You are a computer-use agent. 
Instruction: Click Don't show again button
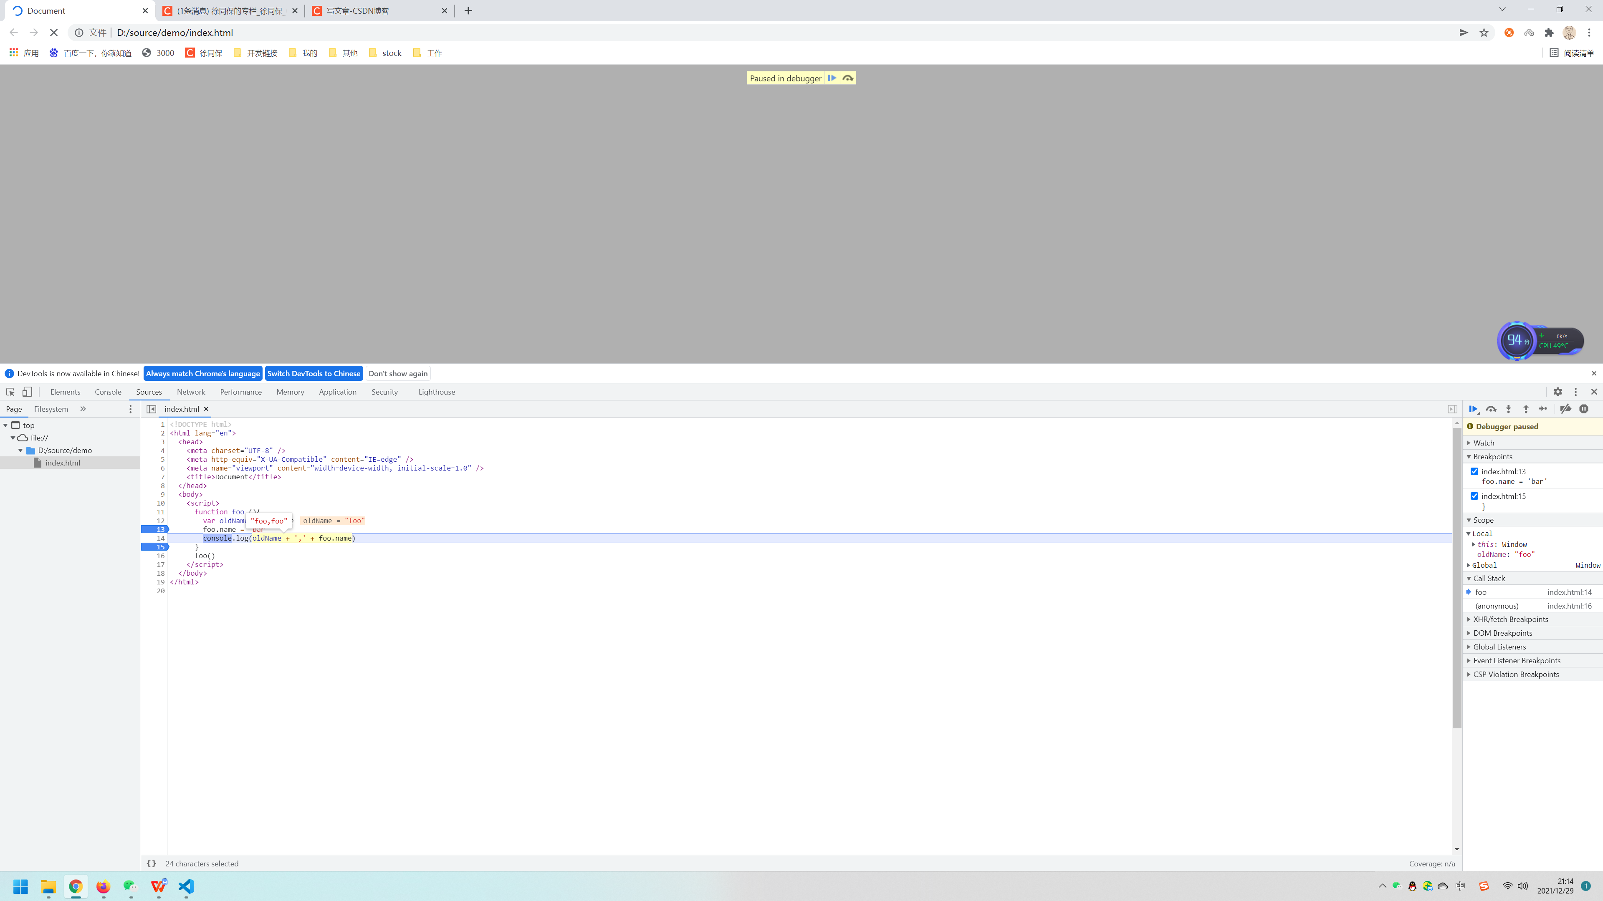click(398, 373)
